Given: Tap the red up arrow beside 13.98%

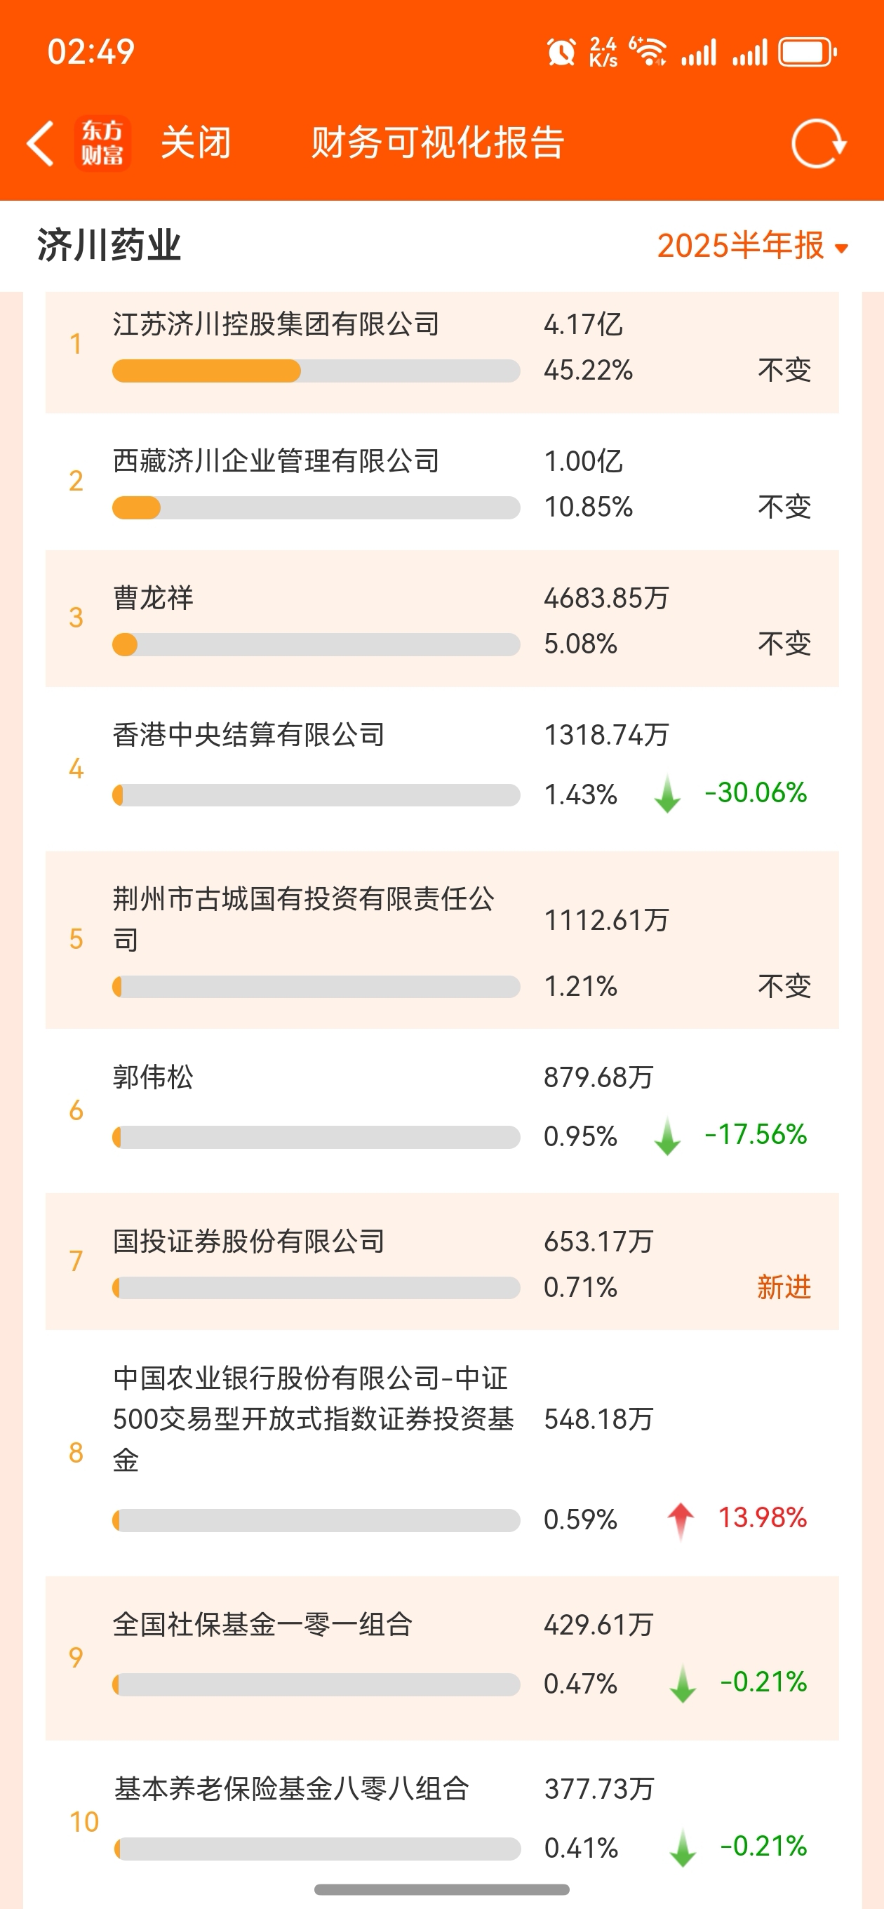Looking at the screenshot, I should pyautogui.click(x=681, y=1521).
